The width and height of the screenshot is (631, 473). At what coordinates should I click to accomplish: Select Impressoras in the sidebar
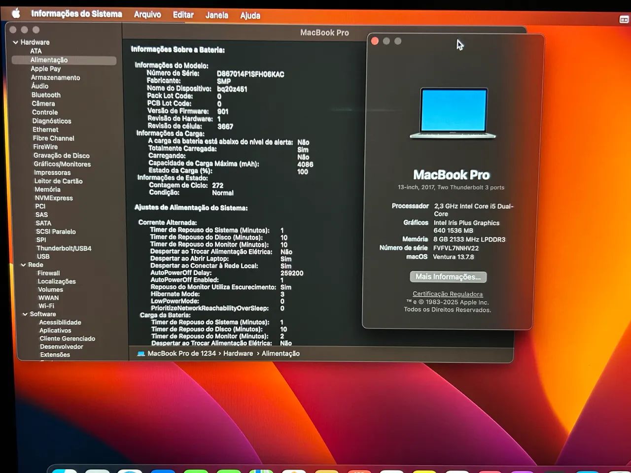pos(52,173)
